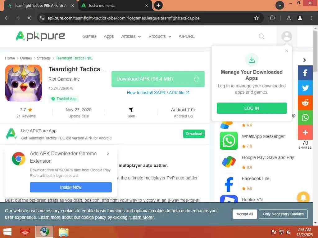Screen dimensions: 318x238
Task: Open the Chrome three-dot menu
Action: [x=311, y=18]
